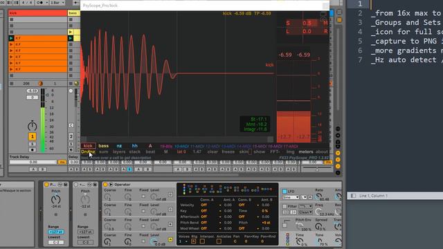Click the filter Freq knob
Image resolution: width=443 pixels, height=249 pixels.
coord(318,212)
